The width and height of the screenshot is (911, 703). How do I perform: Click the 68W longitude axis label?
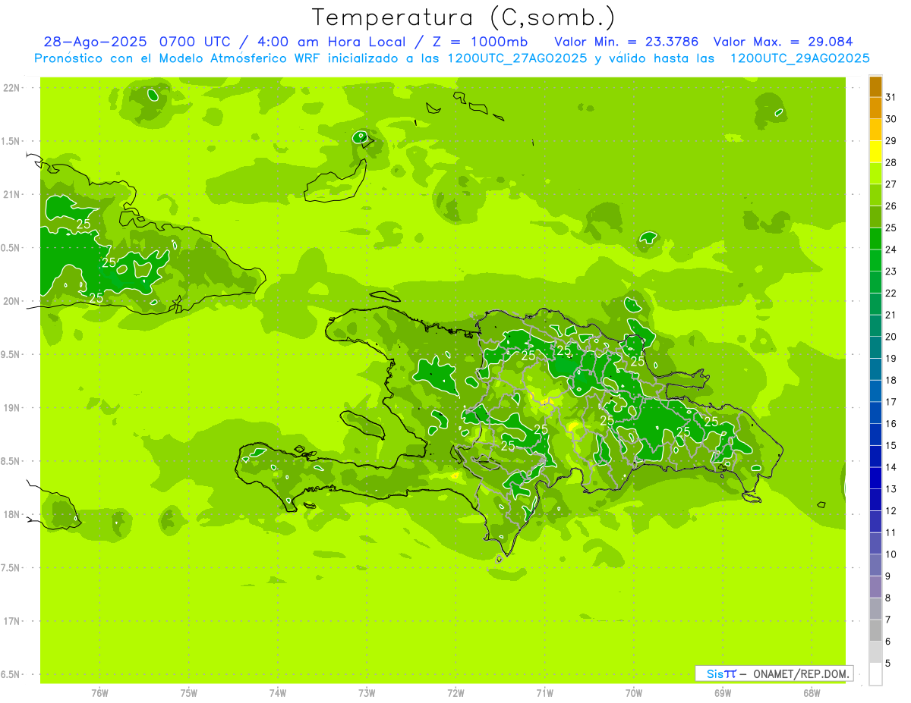tap(812, 692)
